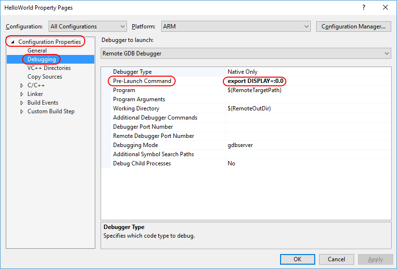Image resolution: width=397 pixels, height=269 pixels.
Task: Select the Debugging tree item
Action: tap(41, 59)
